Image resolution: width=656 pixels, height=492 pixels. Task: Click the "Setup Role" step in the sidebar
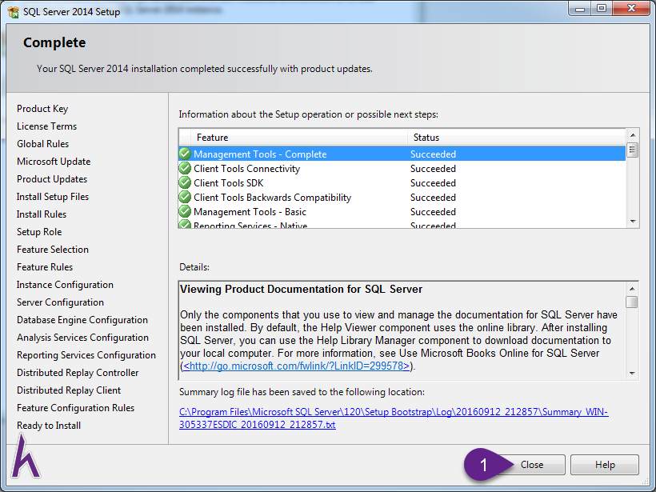coord(39,232)
